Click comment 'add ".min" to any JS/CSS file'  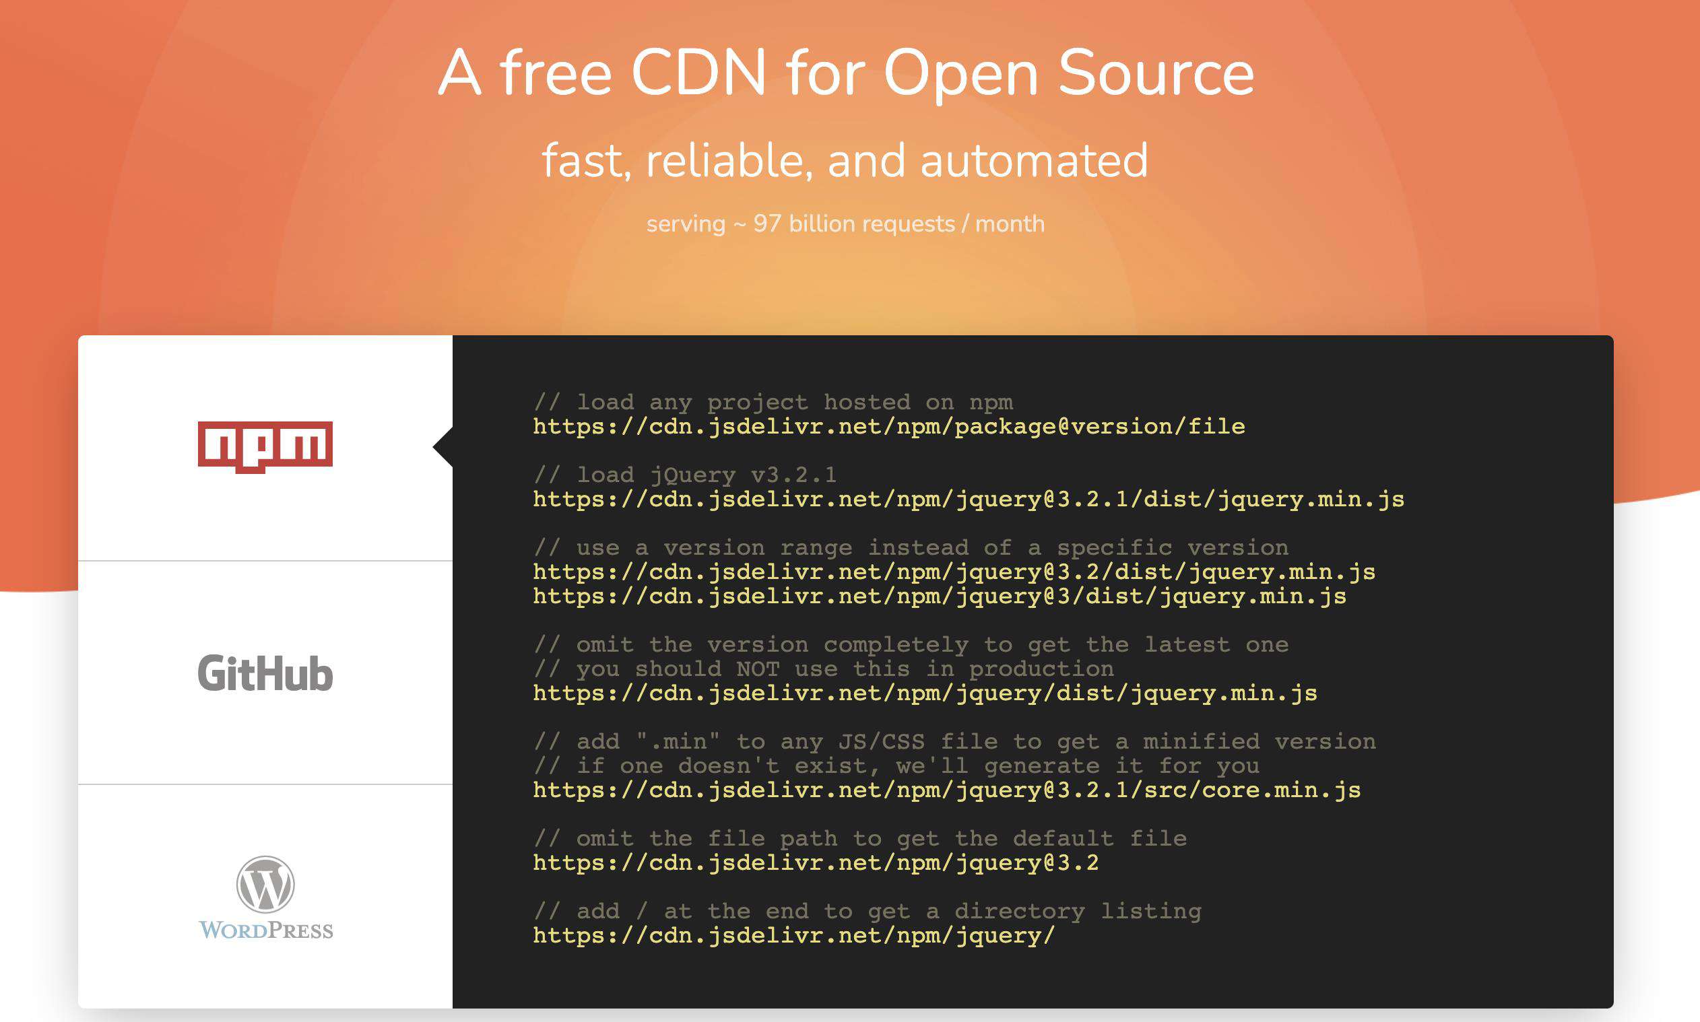point(954,742)
